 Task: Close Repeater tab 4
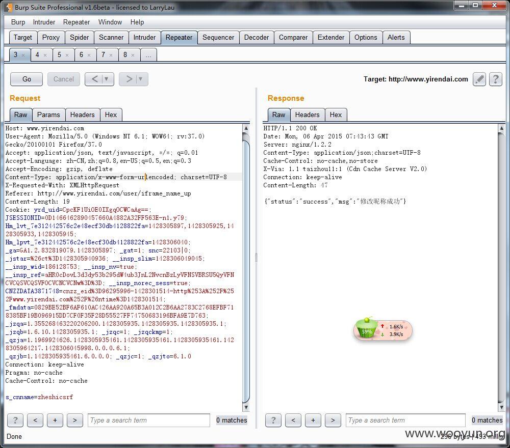pyautogui.click(x=45, y=55)
